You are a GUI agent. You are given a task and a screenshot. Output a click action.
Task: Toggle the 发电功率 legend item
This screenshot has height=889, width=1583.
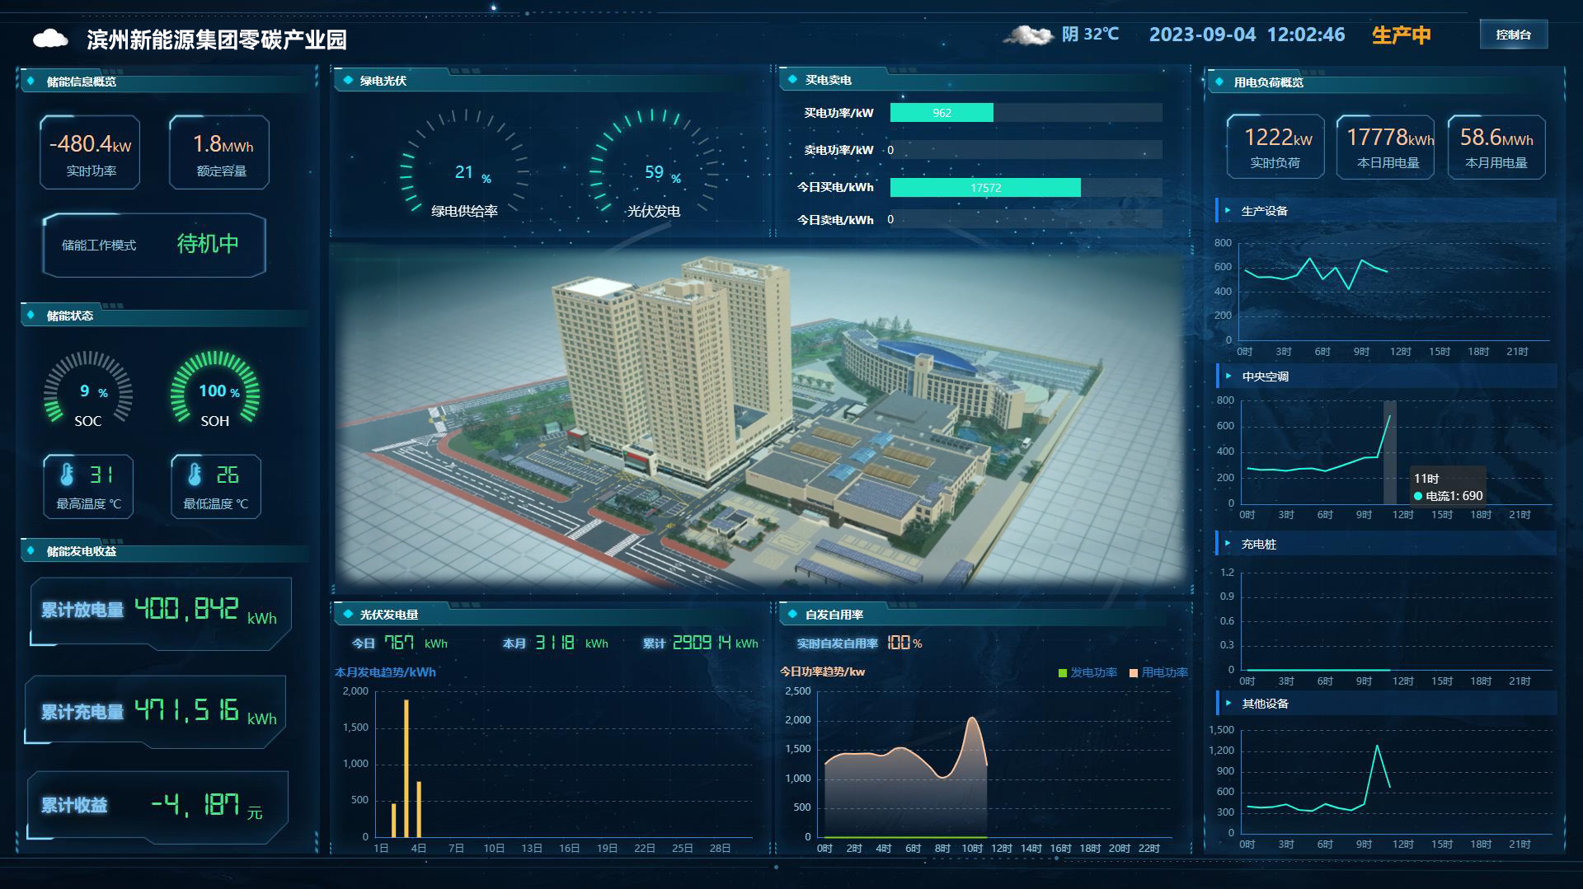click(x=1087, y=672)
